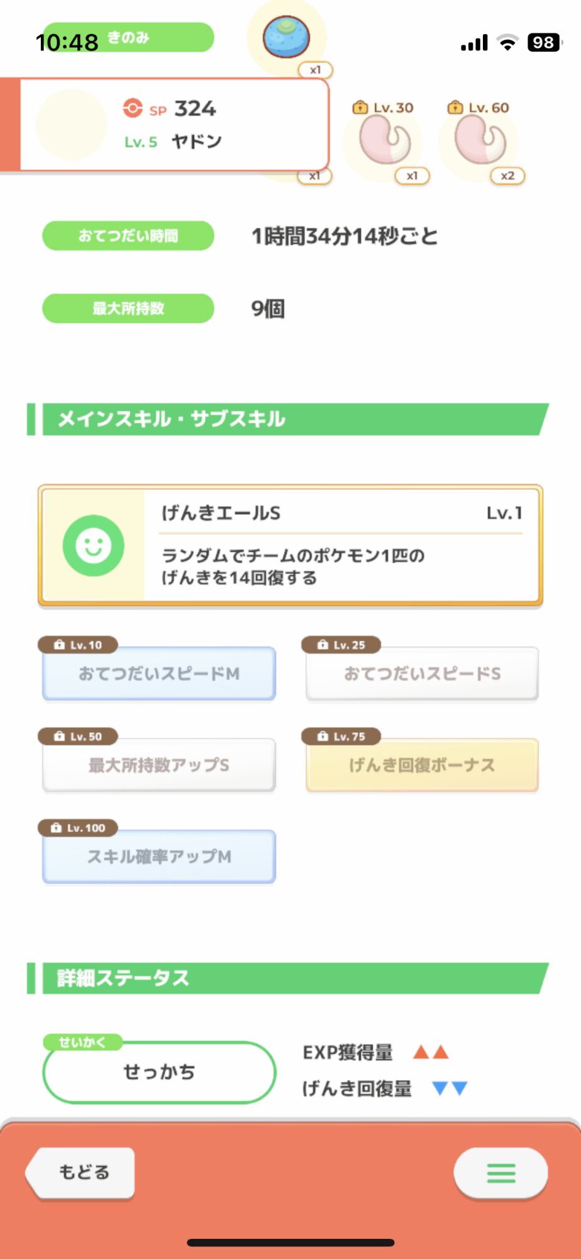Tap the おてつだいスピードS sub skill
581x1259 pixels.
pos(422,674)
